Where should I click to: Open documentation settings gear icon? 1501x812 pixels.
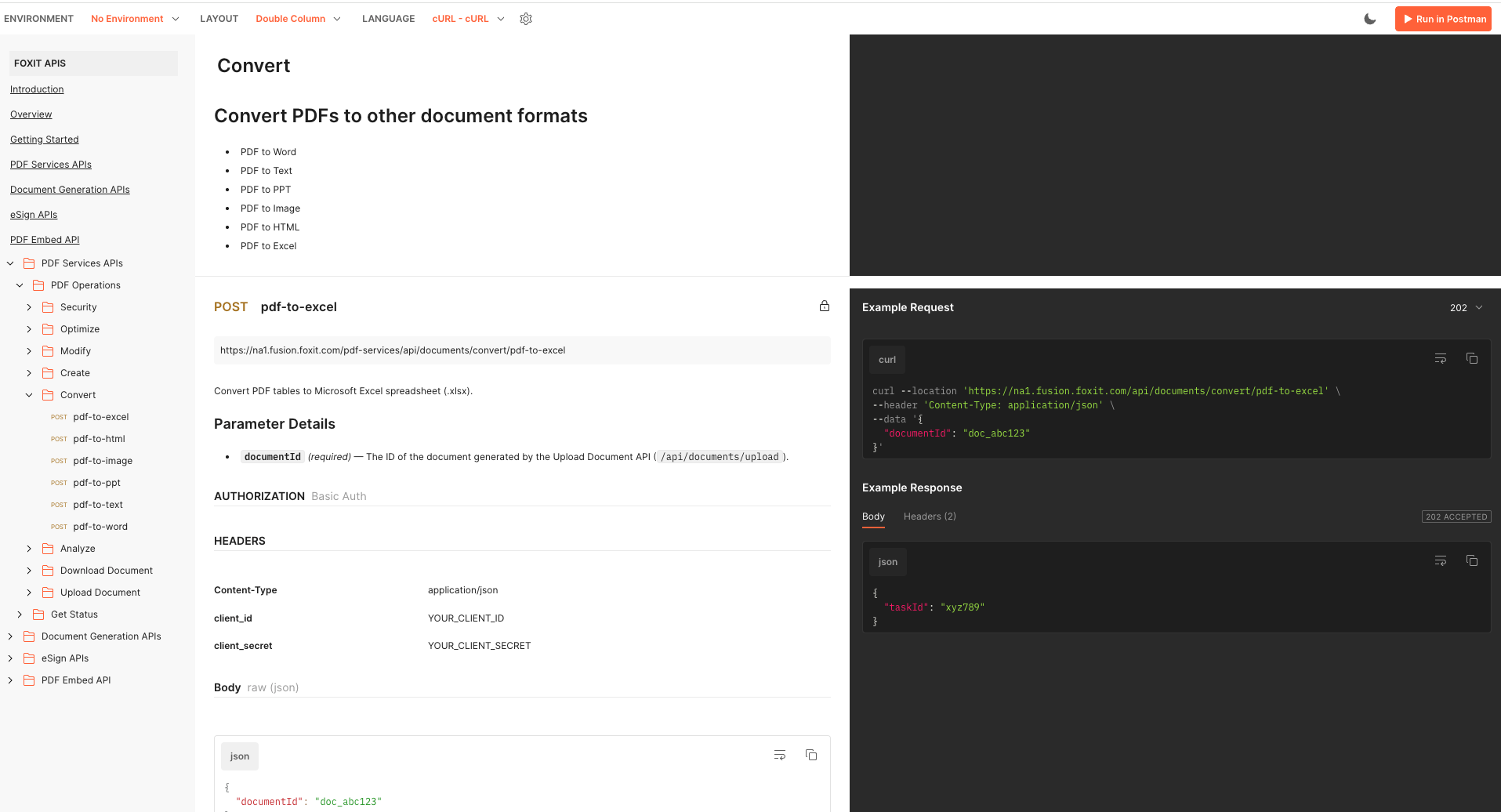[x=526, y=19]
